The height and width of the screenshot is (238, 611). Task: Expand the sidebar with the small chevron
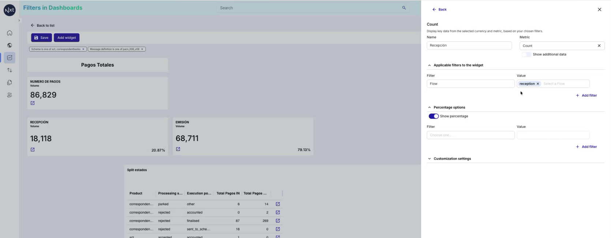pos(19,20)
